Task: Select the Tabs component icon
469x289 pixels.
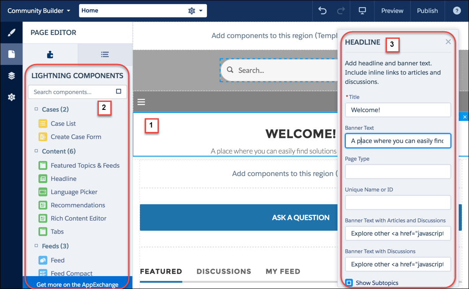Action: point(43,231)
